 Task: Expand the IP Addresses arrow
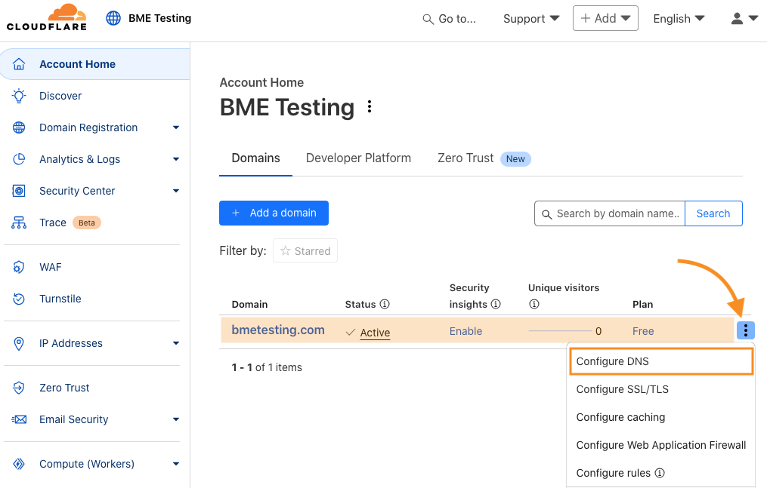click(176, 343)
